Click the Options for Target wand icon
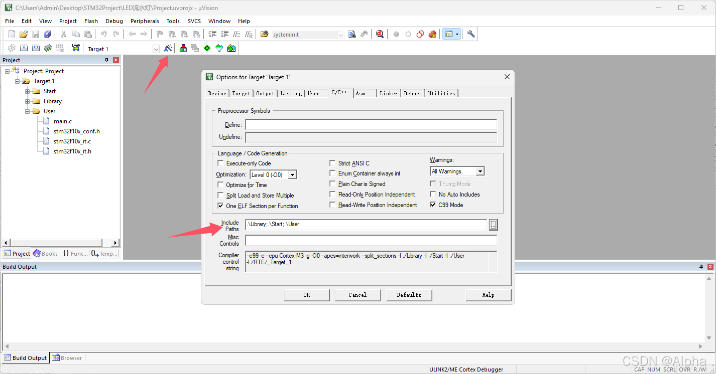The image size is (716, 374). click(x=168, y=48)
